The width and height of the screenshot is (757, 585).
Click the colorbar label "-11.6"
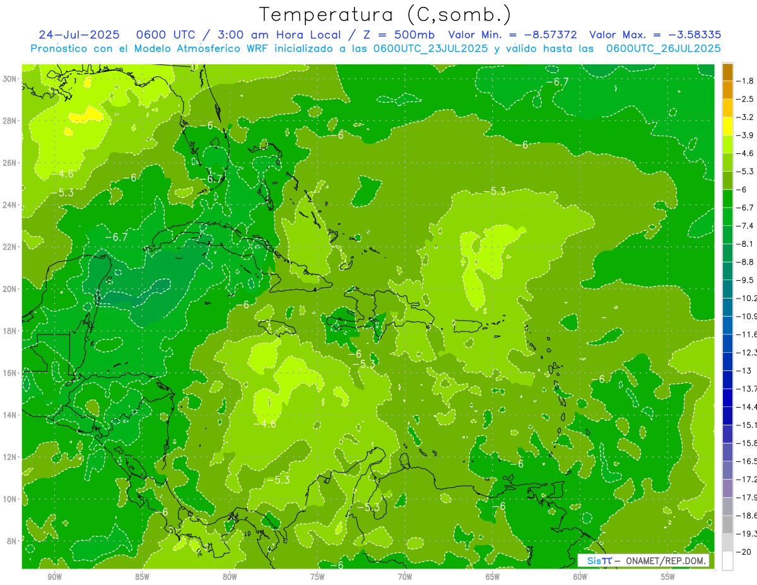pyautogui.click(x=747, y=334)
